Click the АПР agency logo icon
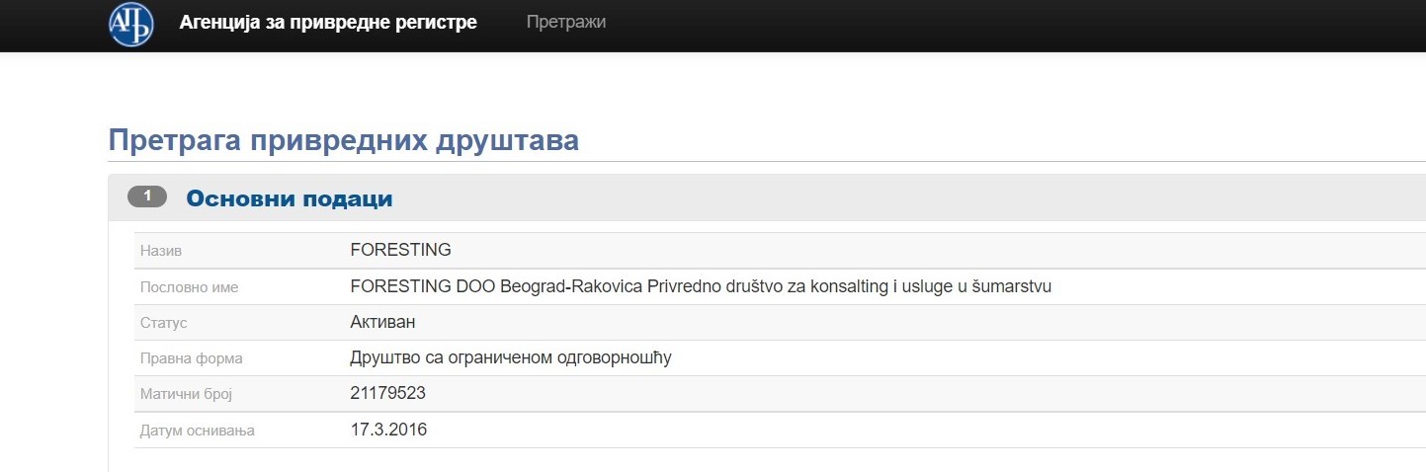The image size is (1426, 472). pos(131,23)
